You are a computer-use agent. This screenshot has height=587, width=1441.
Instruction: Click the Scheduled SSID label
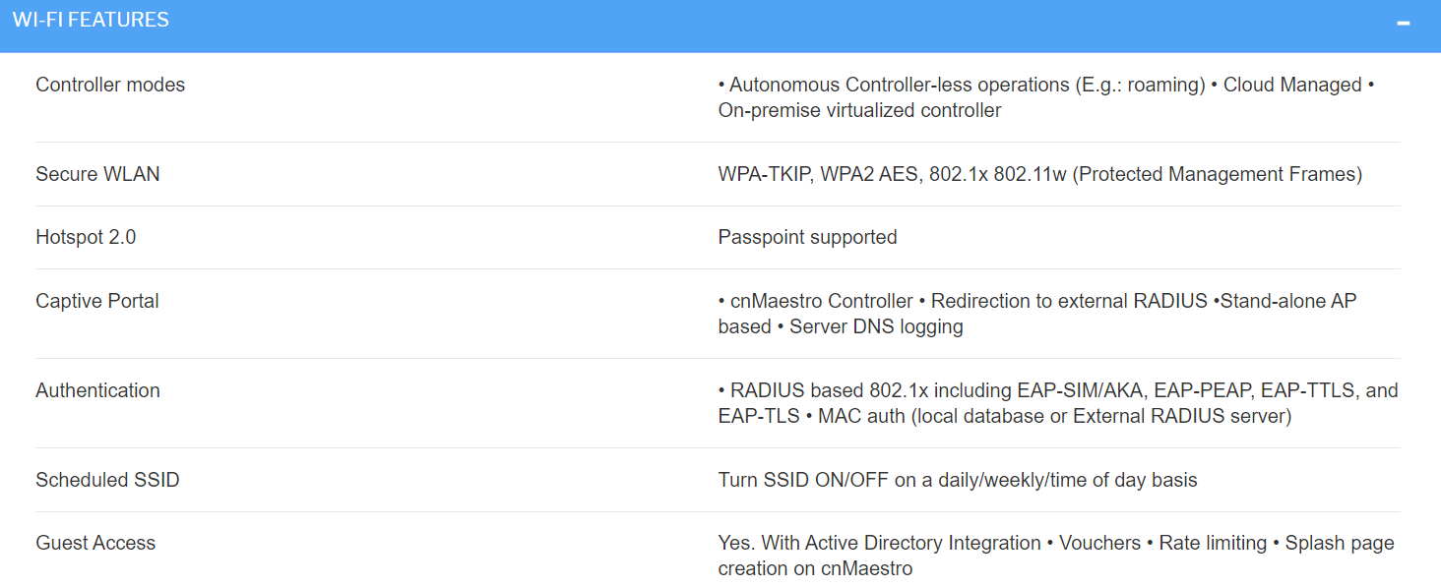(x=107, y=480)
